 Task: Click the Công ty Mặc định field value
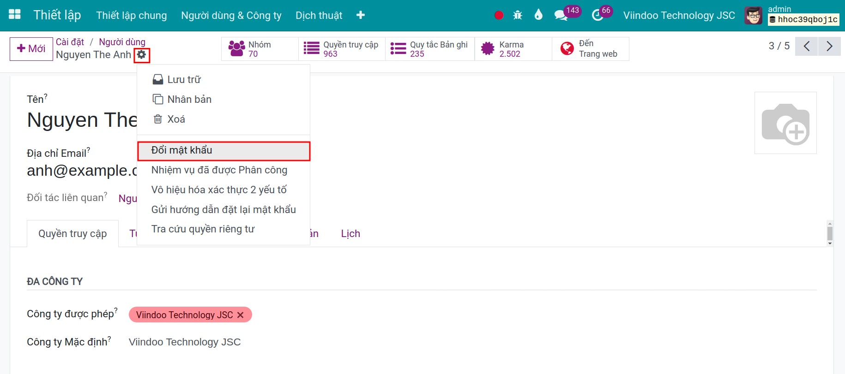coord(185,342)
